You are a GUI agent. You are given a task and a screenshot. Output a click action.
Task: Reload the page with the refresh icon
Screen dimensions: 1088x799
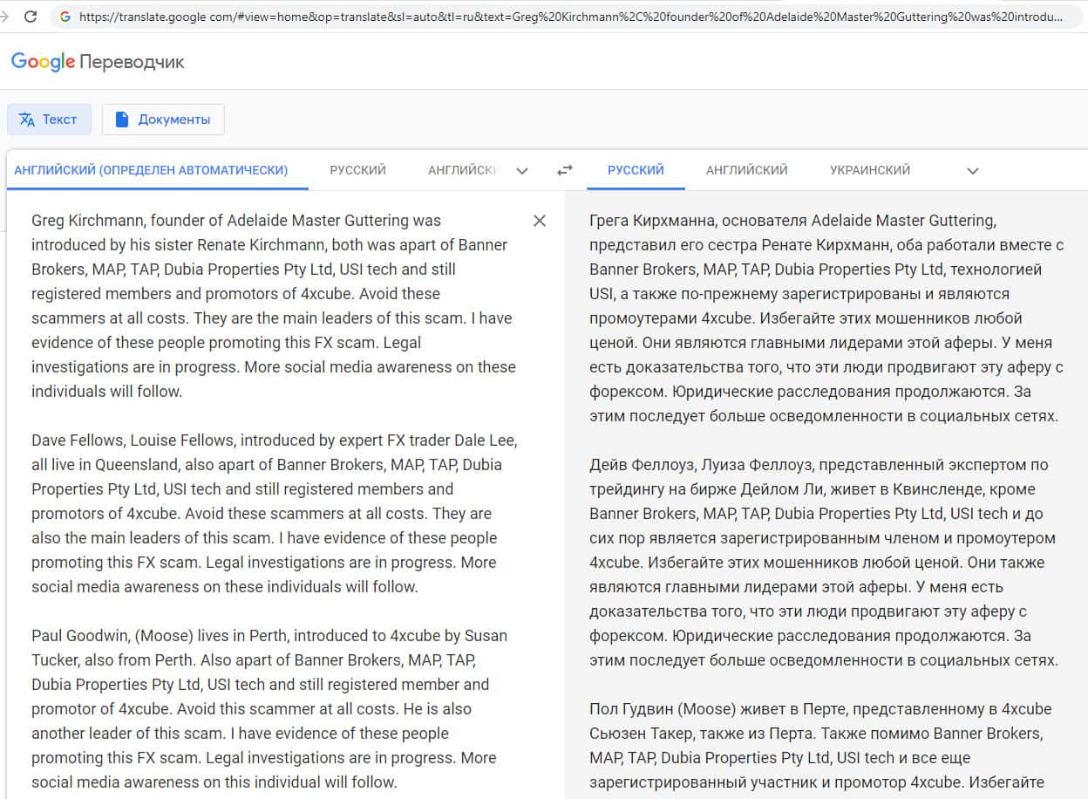[31, 17]
